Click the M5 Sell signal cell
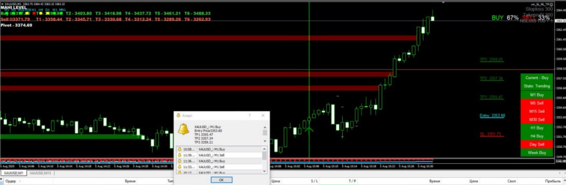 point(536,103)
